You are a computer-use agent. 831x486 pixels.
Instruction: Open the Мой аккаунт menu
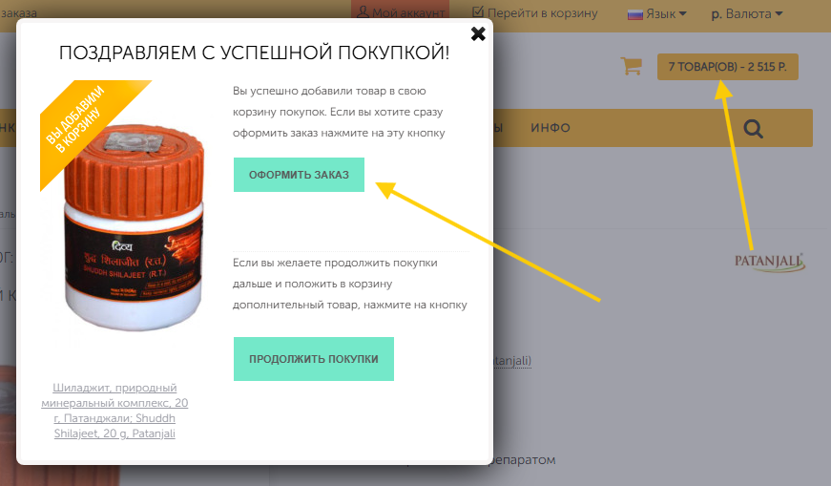407,12
